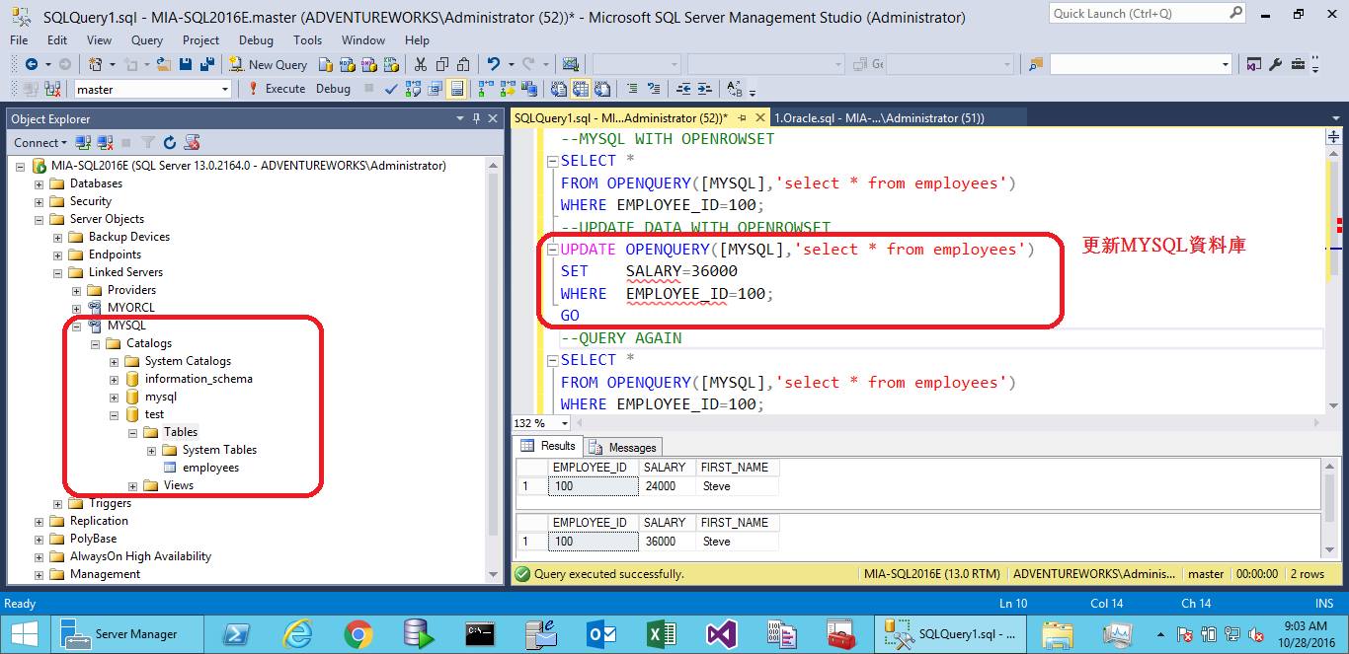Screen dimensions: 1349x654
Task: Click the Execute button
Action: pos(277,89)
